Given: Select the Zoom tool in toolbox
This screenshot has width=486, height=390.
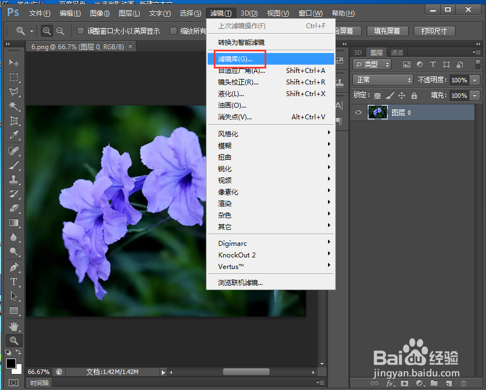Looking at the screenshot, I should pos(14,341).
